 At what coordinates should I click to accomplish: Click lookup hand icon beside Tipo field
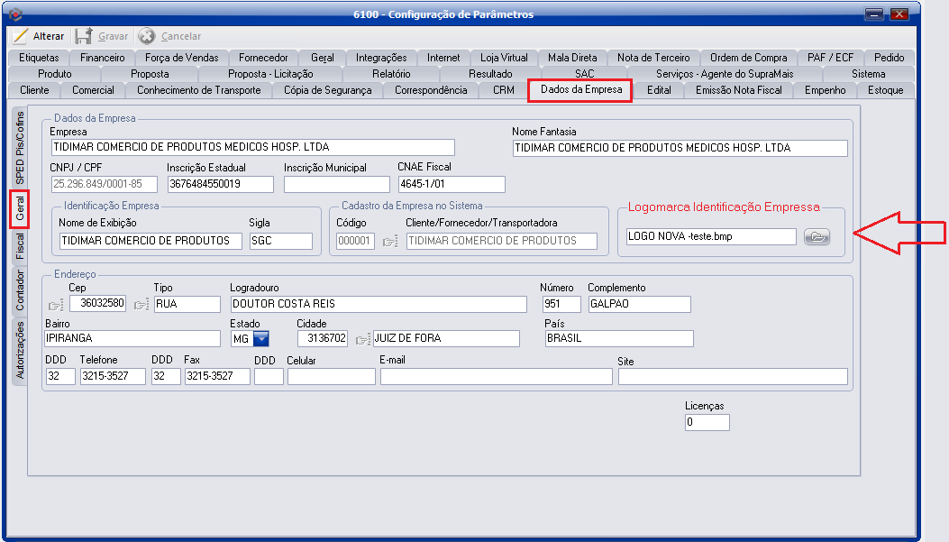pos(141,304)
